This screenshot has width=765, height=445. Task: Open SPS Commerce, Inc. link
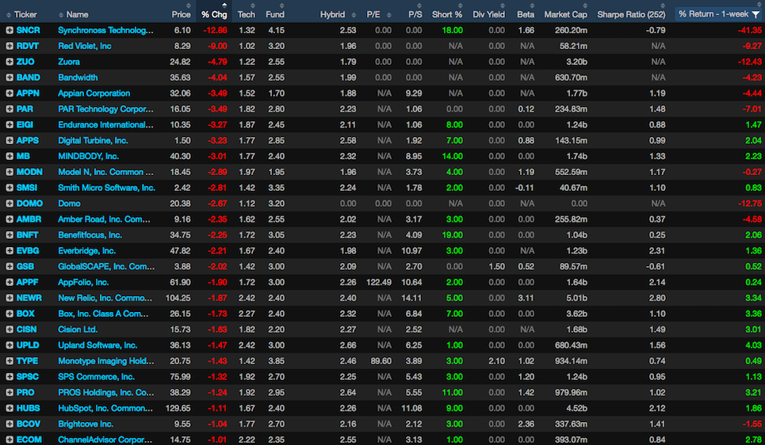click(96, 377)
